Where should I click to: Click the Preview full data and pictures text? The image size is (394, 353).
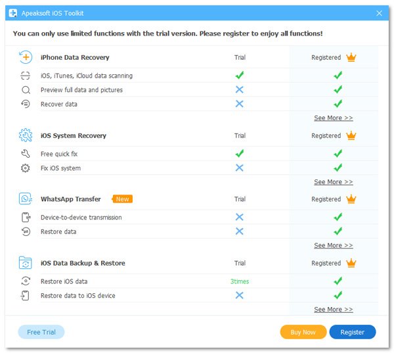[x=81, y=90]
